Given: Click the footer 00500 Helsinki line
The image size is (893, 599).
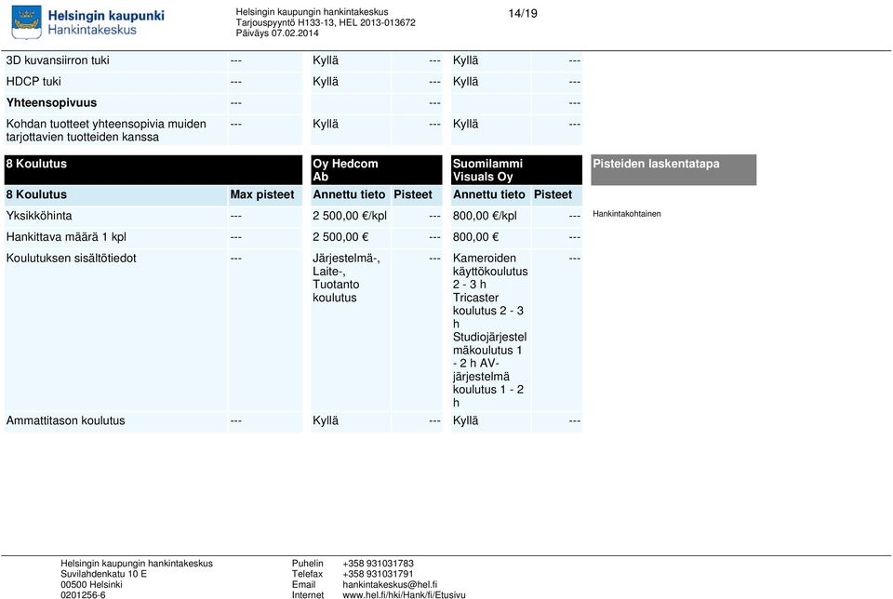Looking at the screenshot, I should 91,585.
